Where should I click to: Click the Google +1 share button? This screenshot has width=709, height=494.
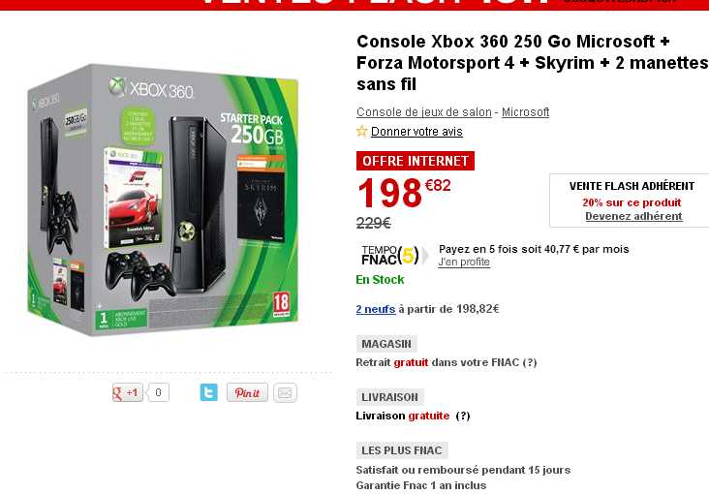pyautogui.click(x=128, y=392)
